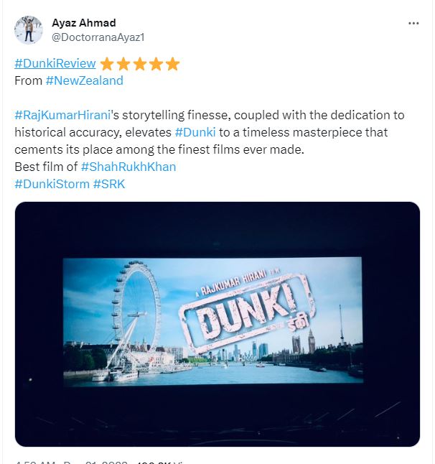Click the word "From" before #NewZealand
The height and width of the screenshot is (464, 435).
(28, 80)
